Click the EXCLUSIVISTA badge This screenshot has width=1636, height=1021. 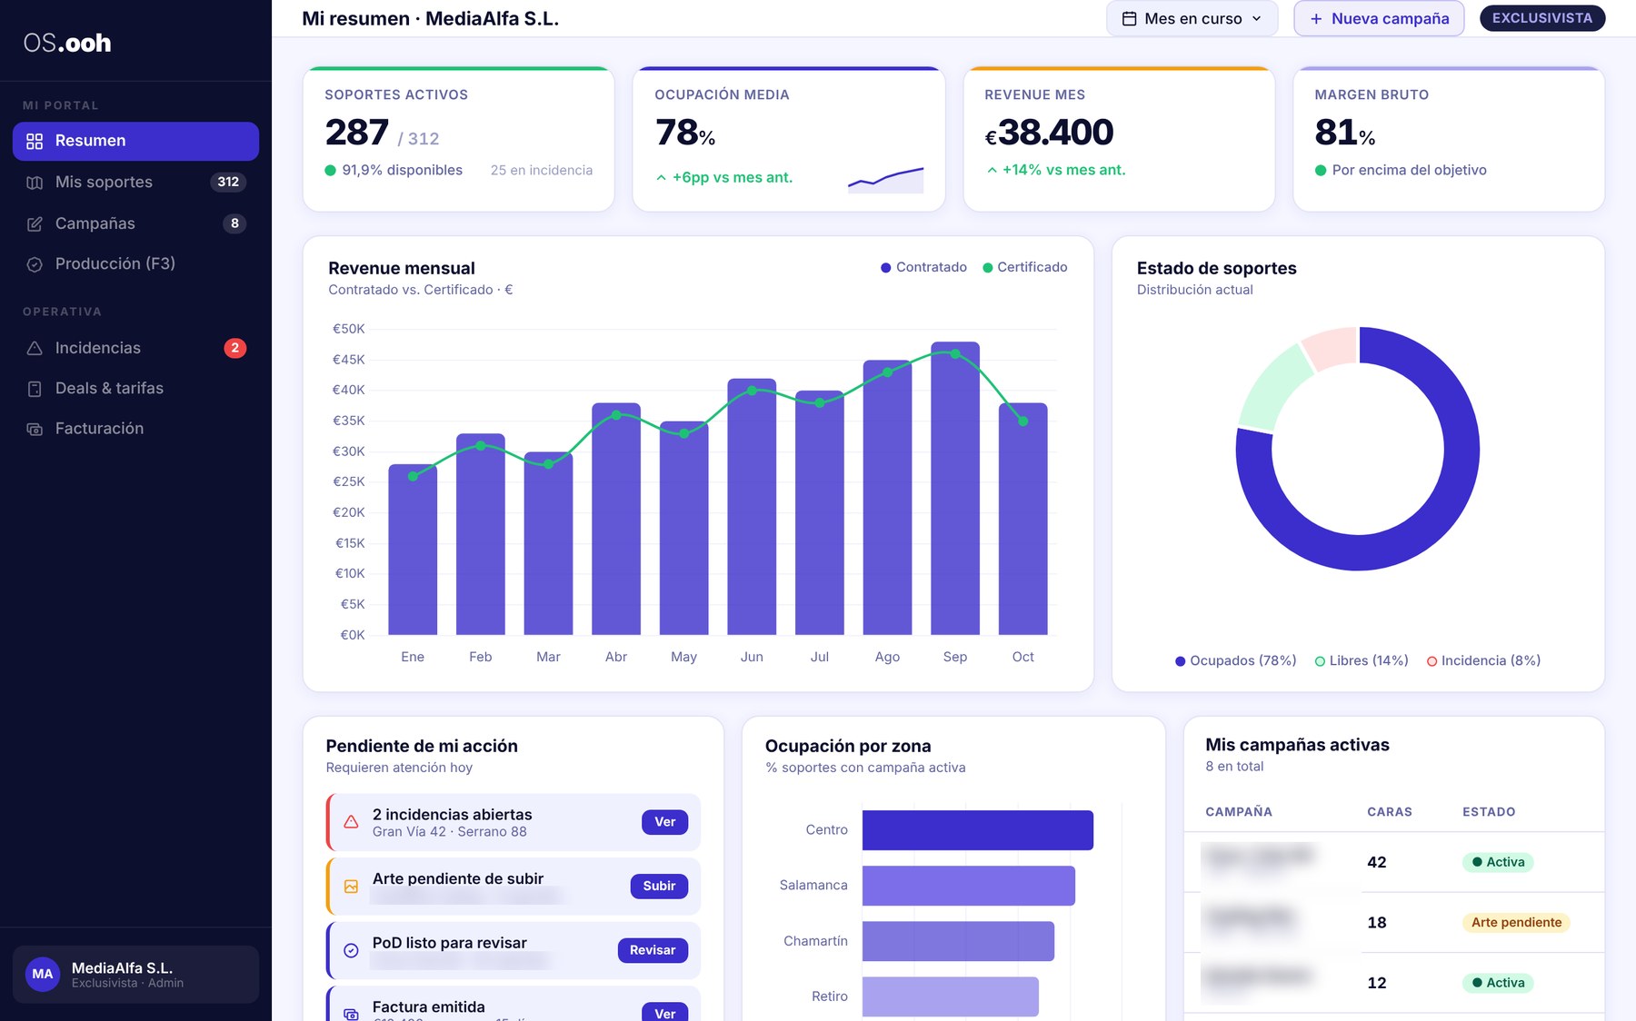pyautogui.click(x=1541, y=18)
